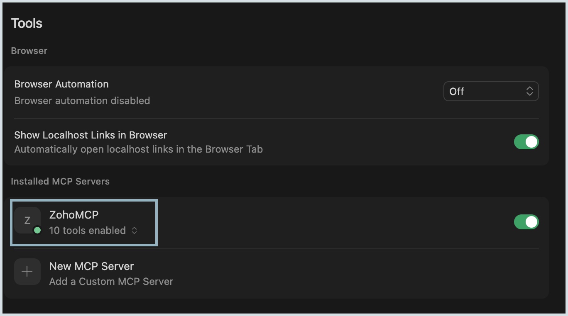This screenshot has width=568, height=316.
Task: Select the ZohoMCP server name
Action: point(73,215)
